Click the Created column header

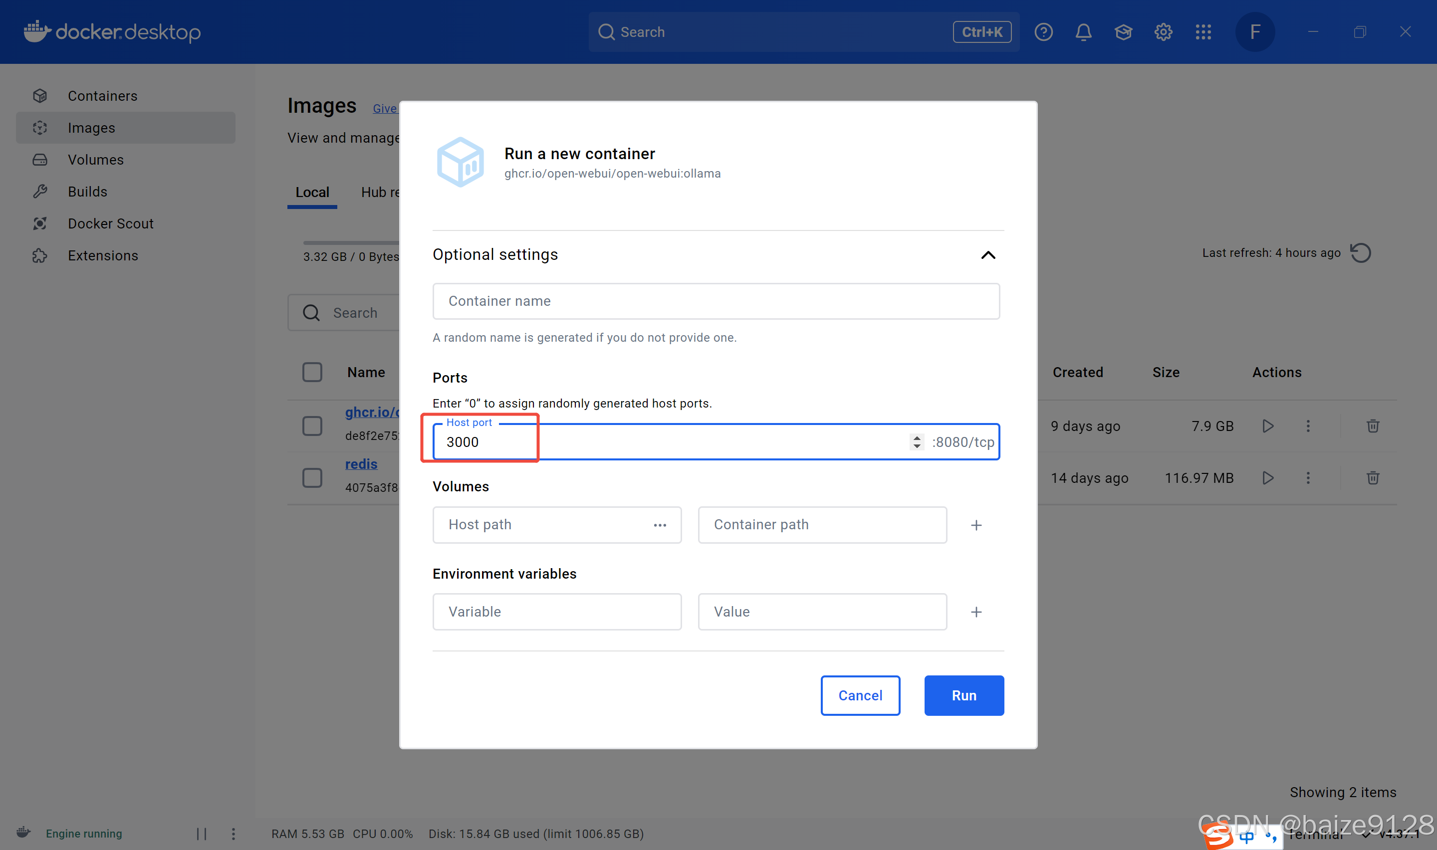[x=1077, y=372]
